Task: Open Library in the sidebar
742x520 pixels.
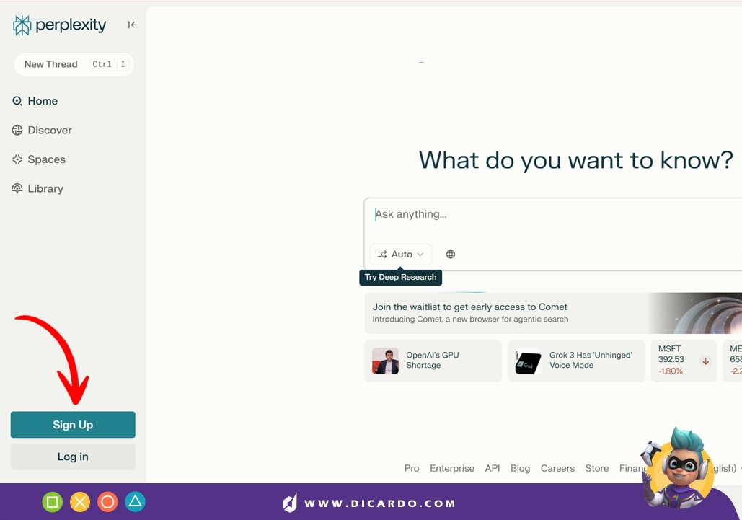Action: [x=37, y=188]
